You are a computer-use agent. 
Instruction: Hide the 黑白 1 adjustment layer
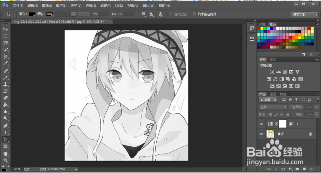click(x=261, y=124)
